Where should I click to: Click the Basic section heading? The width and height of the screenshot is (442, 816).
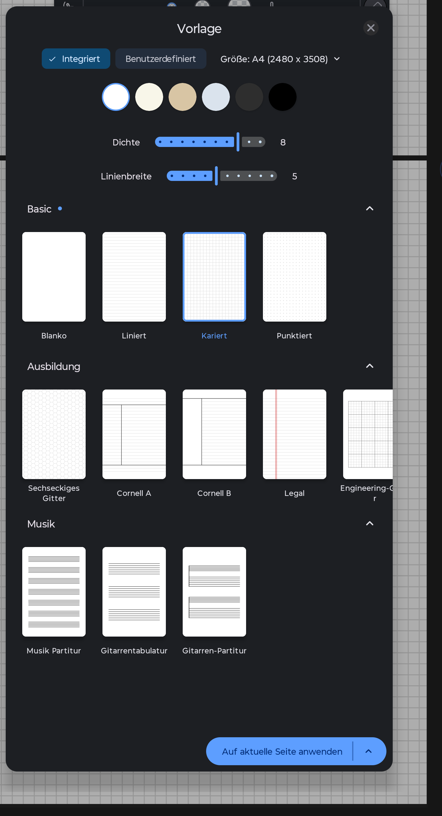[x=39, y=209]
